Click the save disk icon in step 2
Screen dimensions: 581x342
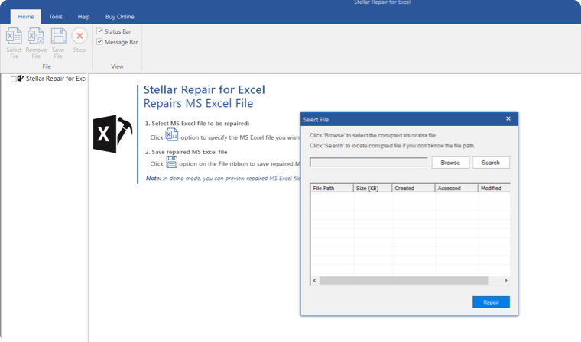pyautogui.click(x=172, y=163)
